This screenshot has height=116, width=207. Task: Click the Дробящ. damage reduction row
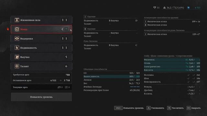pos(172,90)
